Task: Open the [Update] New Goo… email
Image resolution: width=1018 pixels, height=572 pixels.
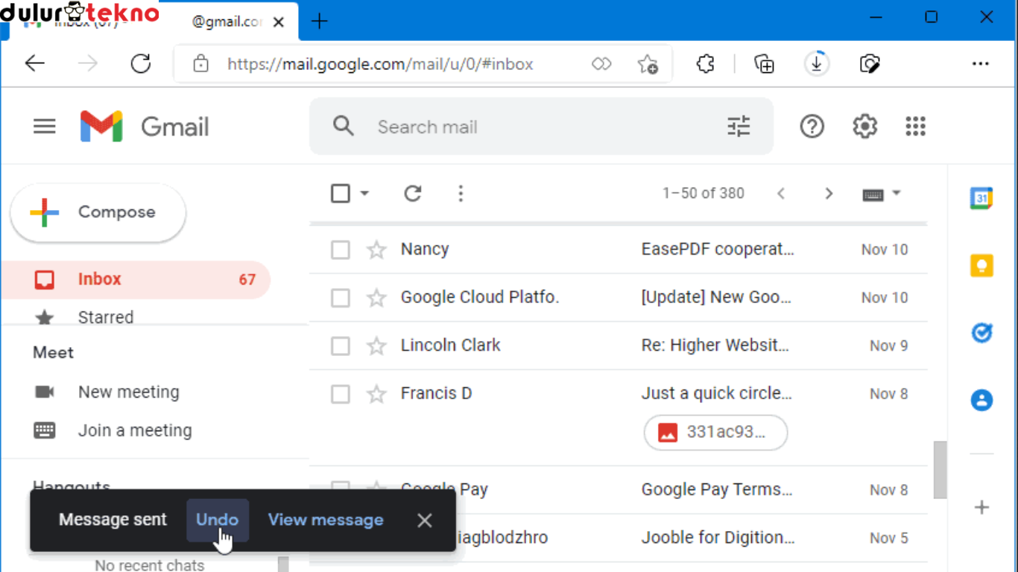Action: coord(715,298)
